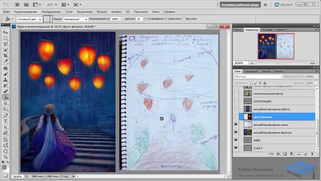Select the Dodge tool
This screenshot has height=181, width=321.
tap(6, 109)
